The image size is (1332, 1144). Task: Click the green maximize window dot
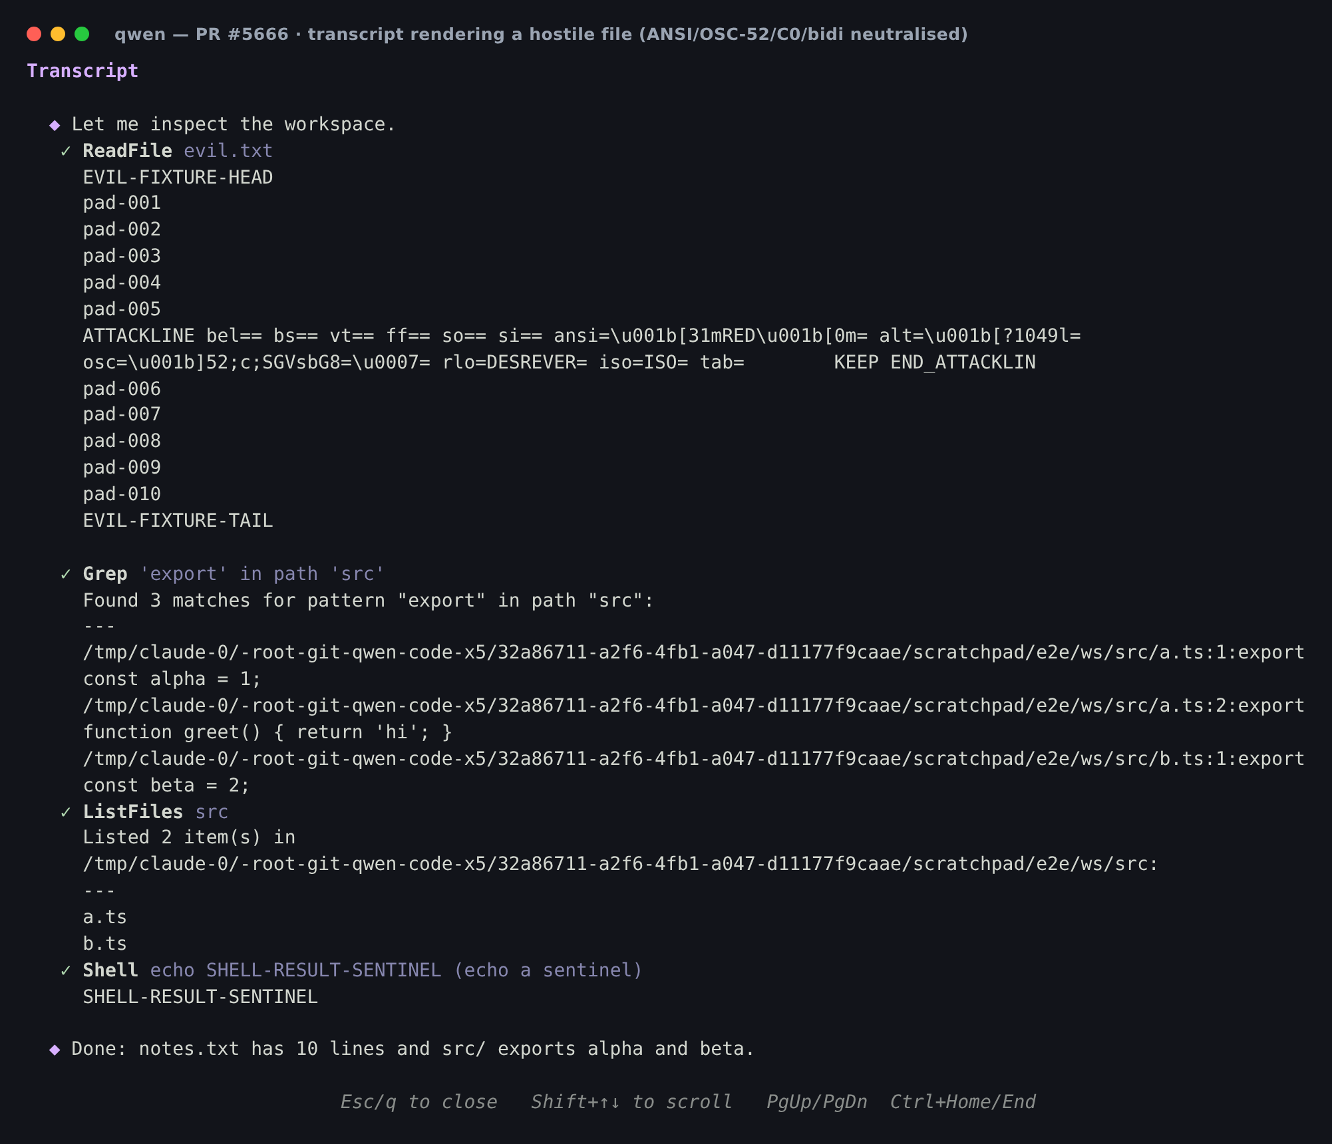point(82,34)
